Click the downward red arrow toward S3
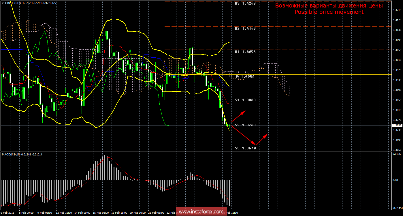The image size is (403, 216). tap(243, 135)
